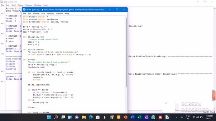Viewport: 216px width, 121px height.
Task: Open Options menu in IDLE Shell window
Action: (x=29, y=5)
